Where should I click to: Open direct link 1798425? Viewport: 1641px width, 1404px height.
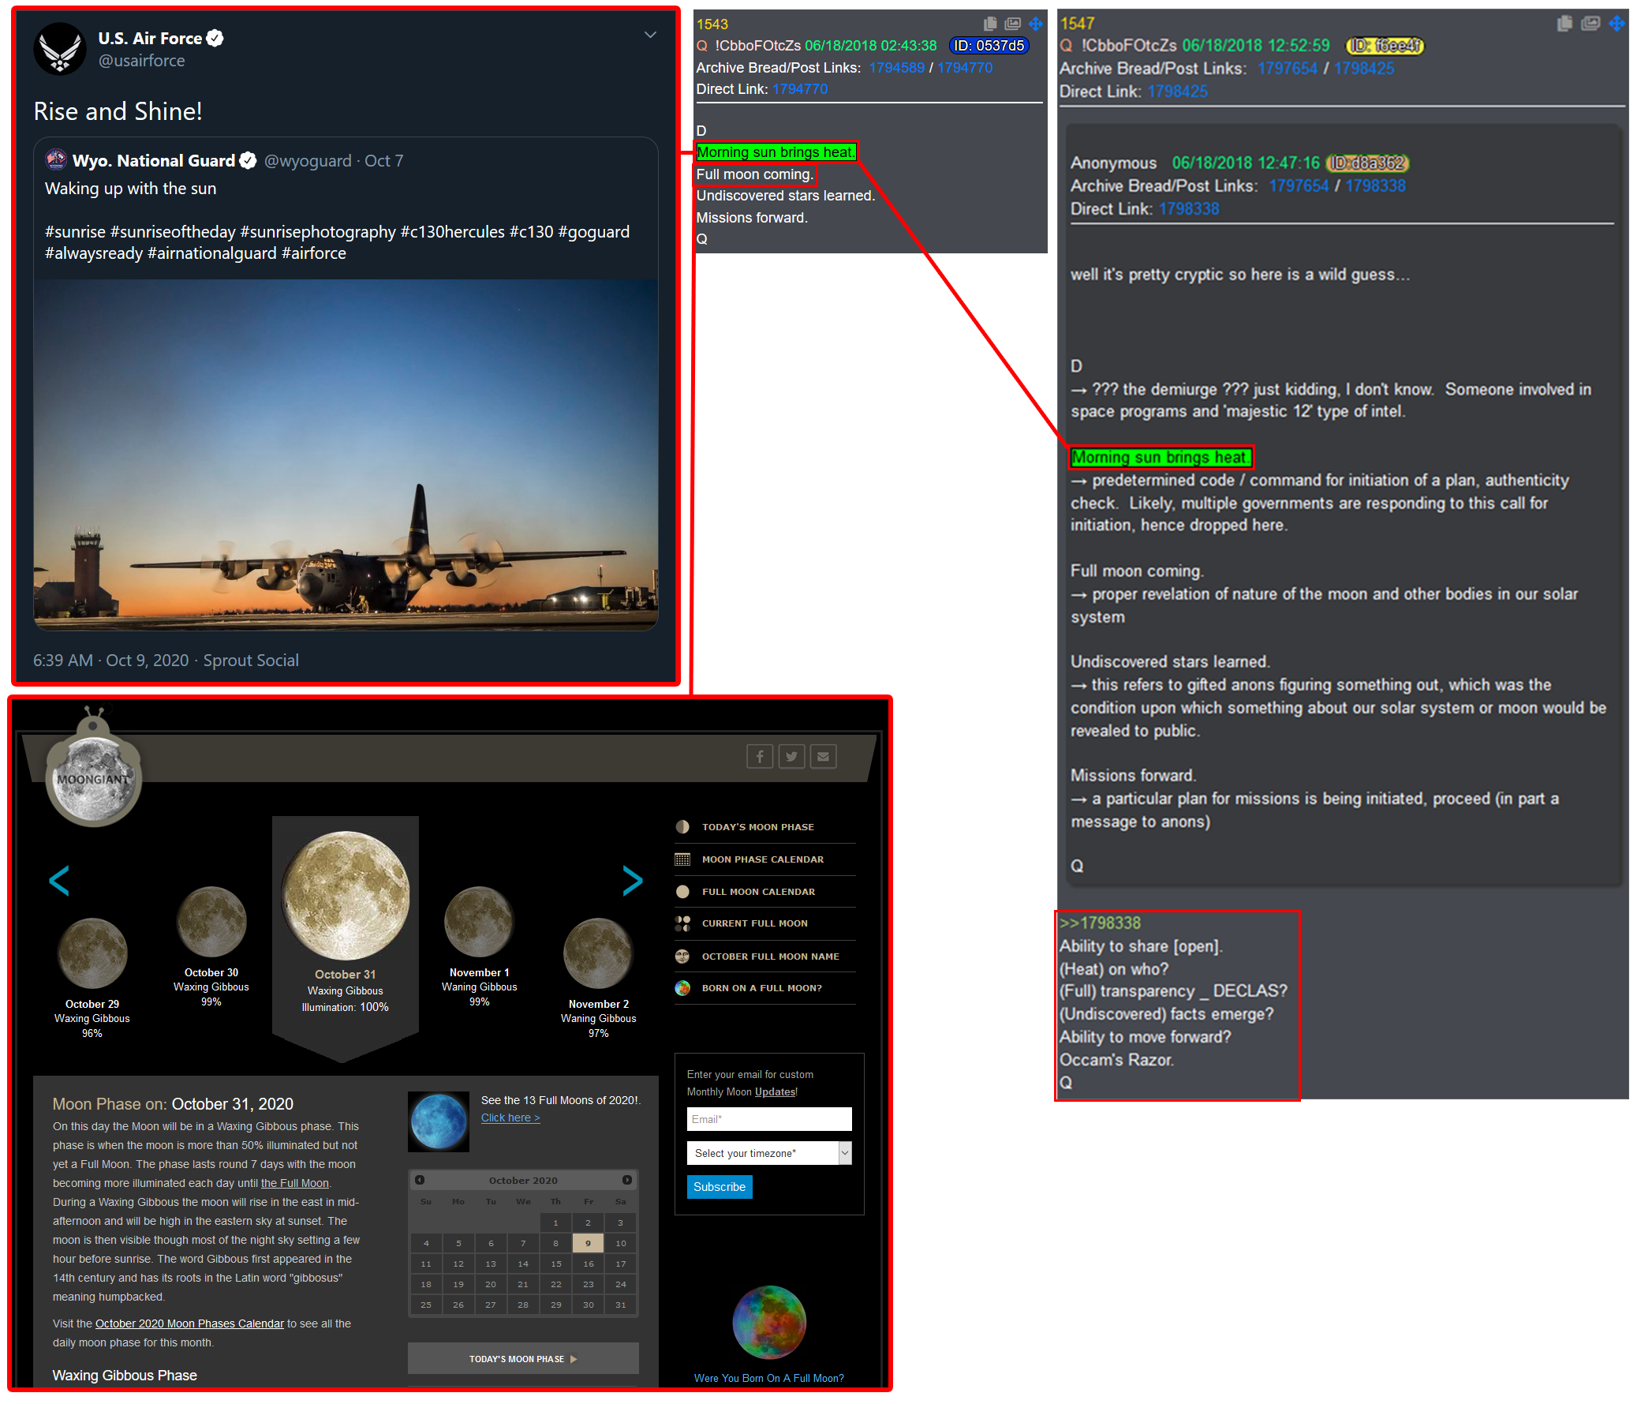1177,91
